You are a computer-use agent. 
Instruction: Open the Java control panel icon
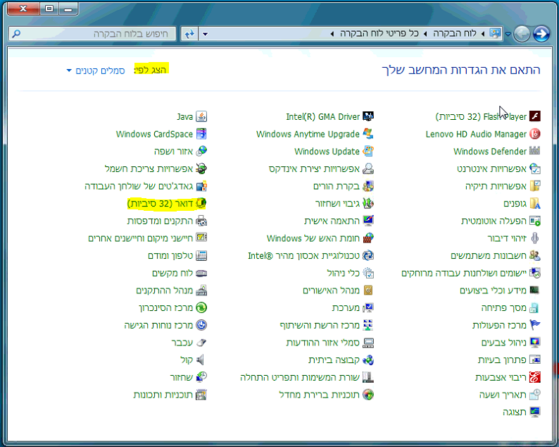(201, 117)
